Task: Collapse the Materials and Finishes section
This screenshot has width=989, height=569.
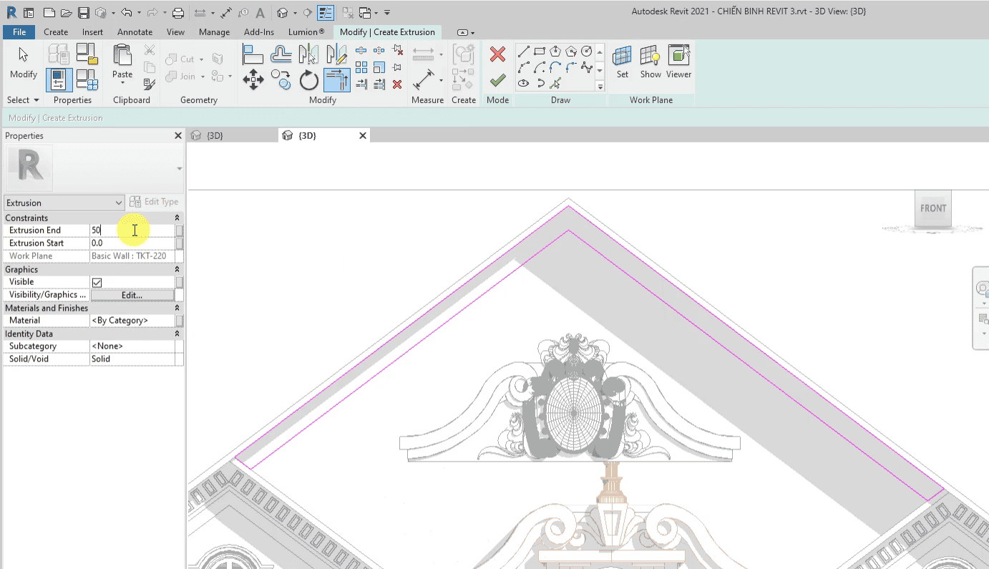Action: click(x=177, y=308)
